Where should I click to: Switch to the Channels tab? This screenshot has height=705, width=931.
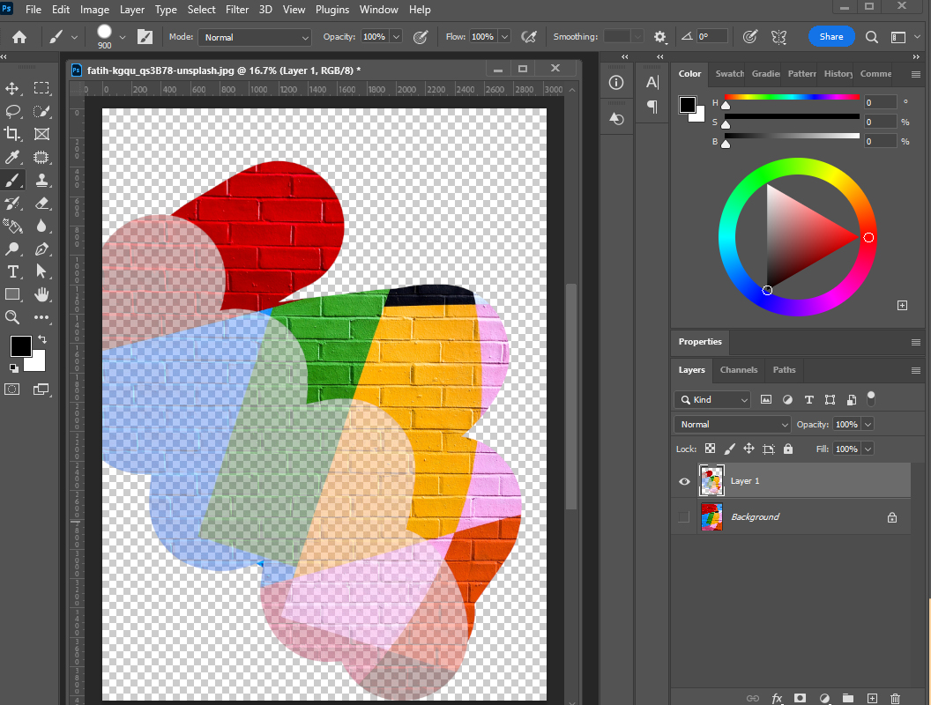point(739,370)
